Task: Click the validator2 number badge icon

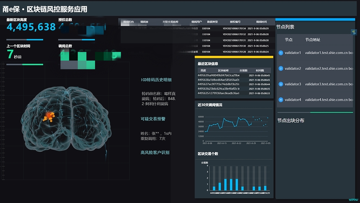Action: pos(281,69)
